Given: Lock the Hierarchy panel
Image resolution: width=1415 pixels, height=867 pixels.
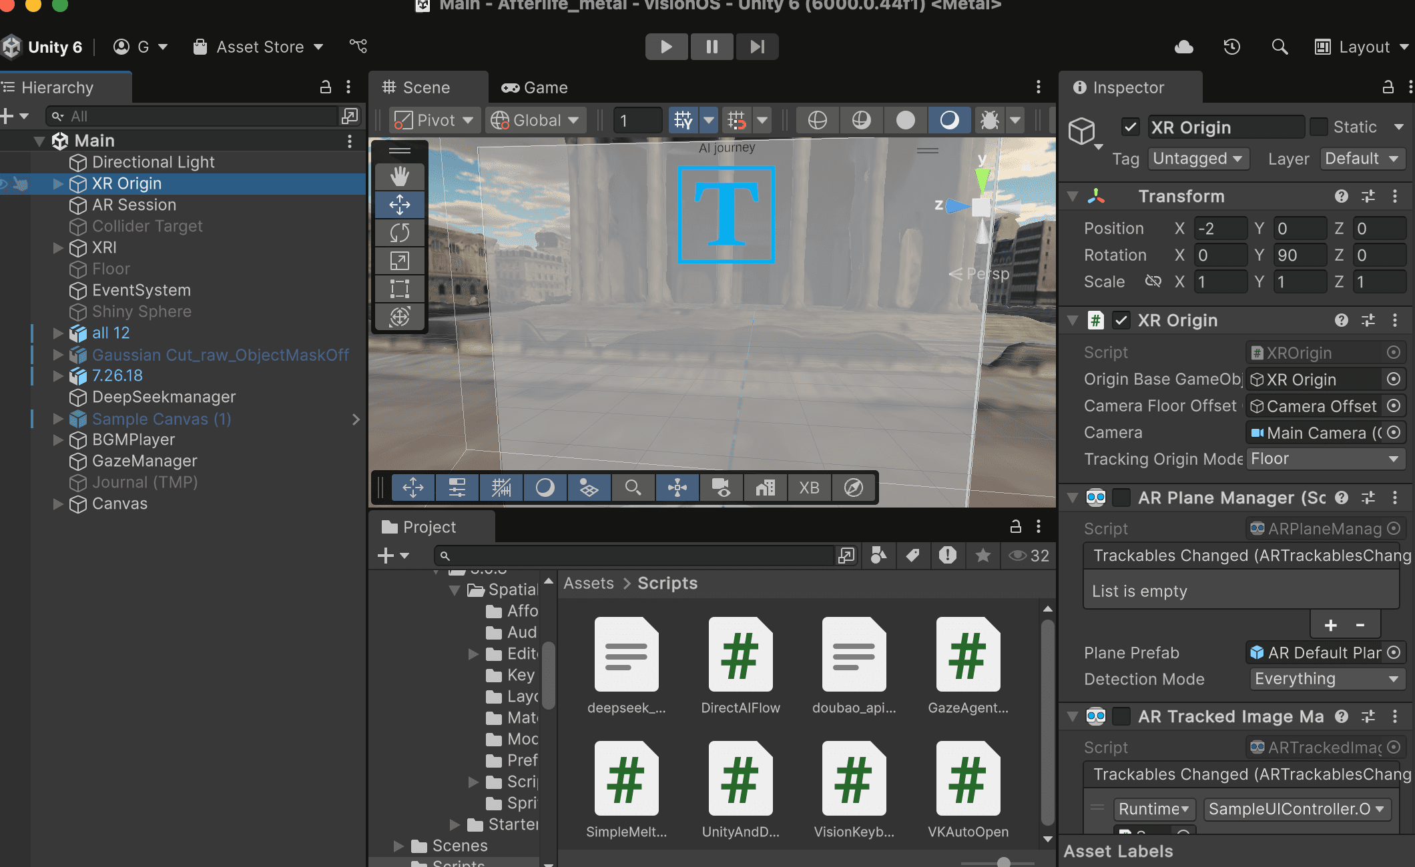Looking at the screenshot, I should [x=326, y=87].
